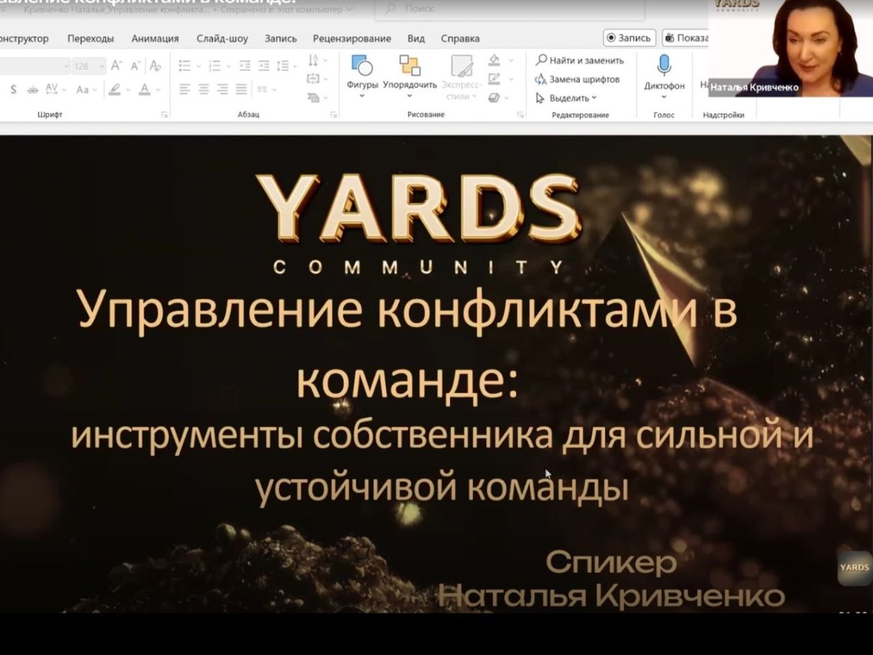Click the character spacing AV icon
Viewport: 873px width, 655px height.
pyautogui.click(x=52, y=89)
